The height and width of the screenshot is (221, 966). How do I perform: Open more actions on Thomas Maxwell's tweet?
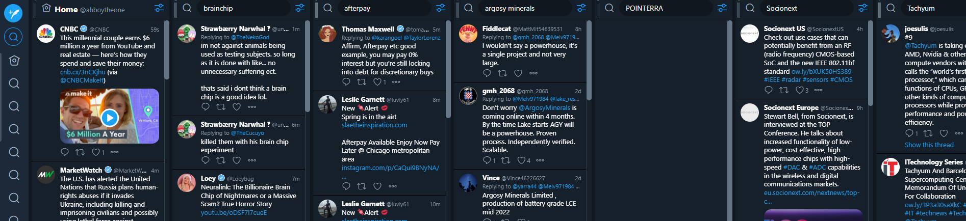coord(396,82)
